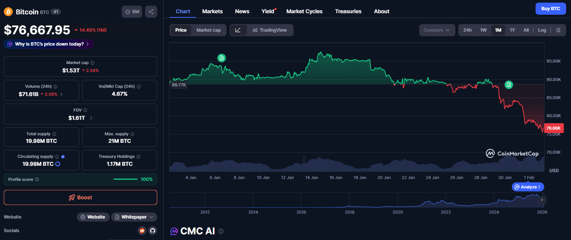
Task: Add Bitcoin to watchlist with star button
Action: (x=132, y=12)
